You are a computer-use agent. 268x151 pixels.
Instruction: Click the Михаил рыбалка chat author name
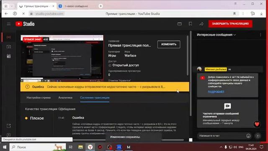coord(216,69)
